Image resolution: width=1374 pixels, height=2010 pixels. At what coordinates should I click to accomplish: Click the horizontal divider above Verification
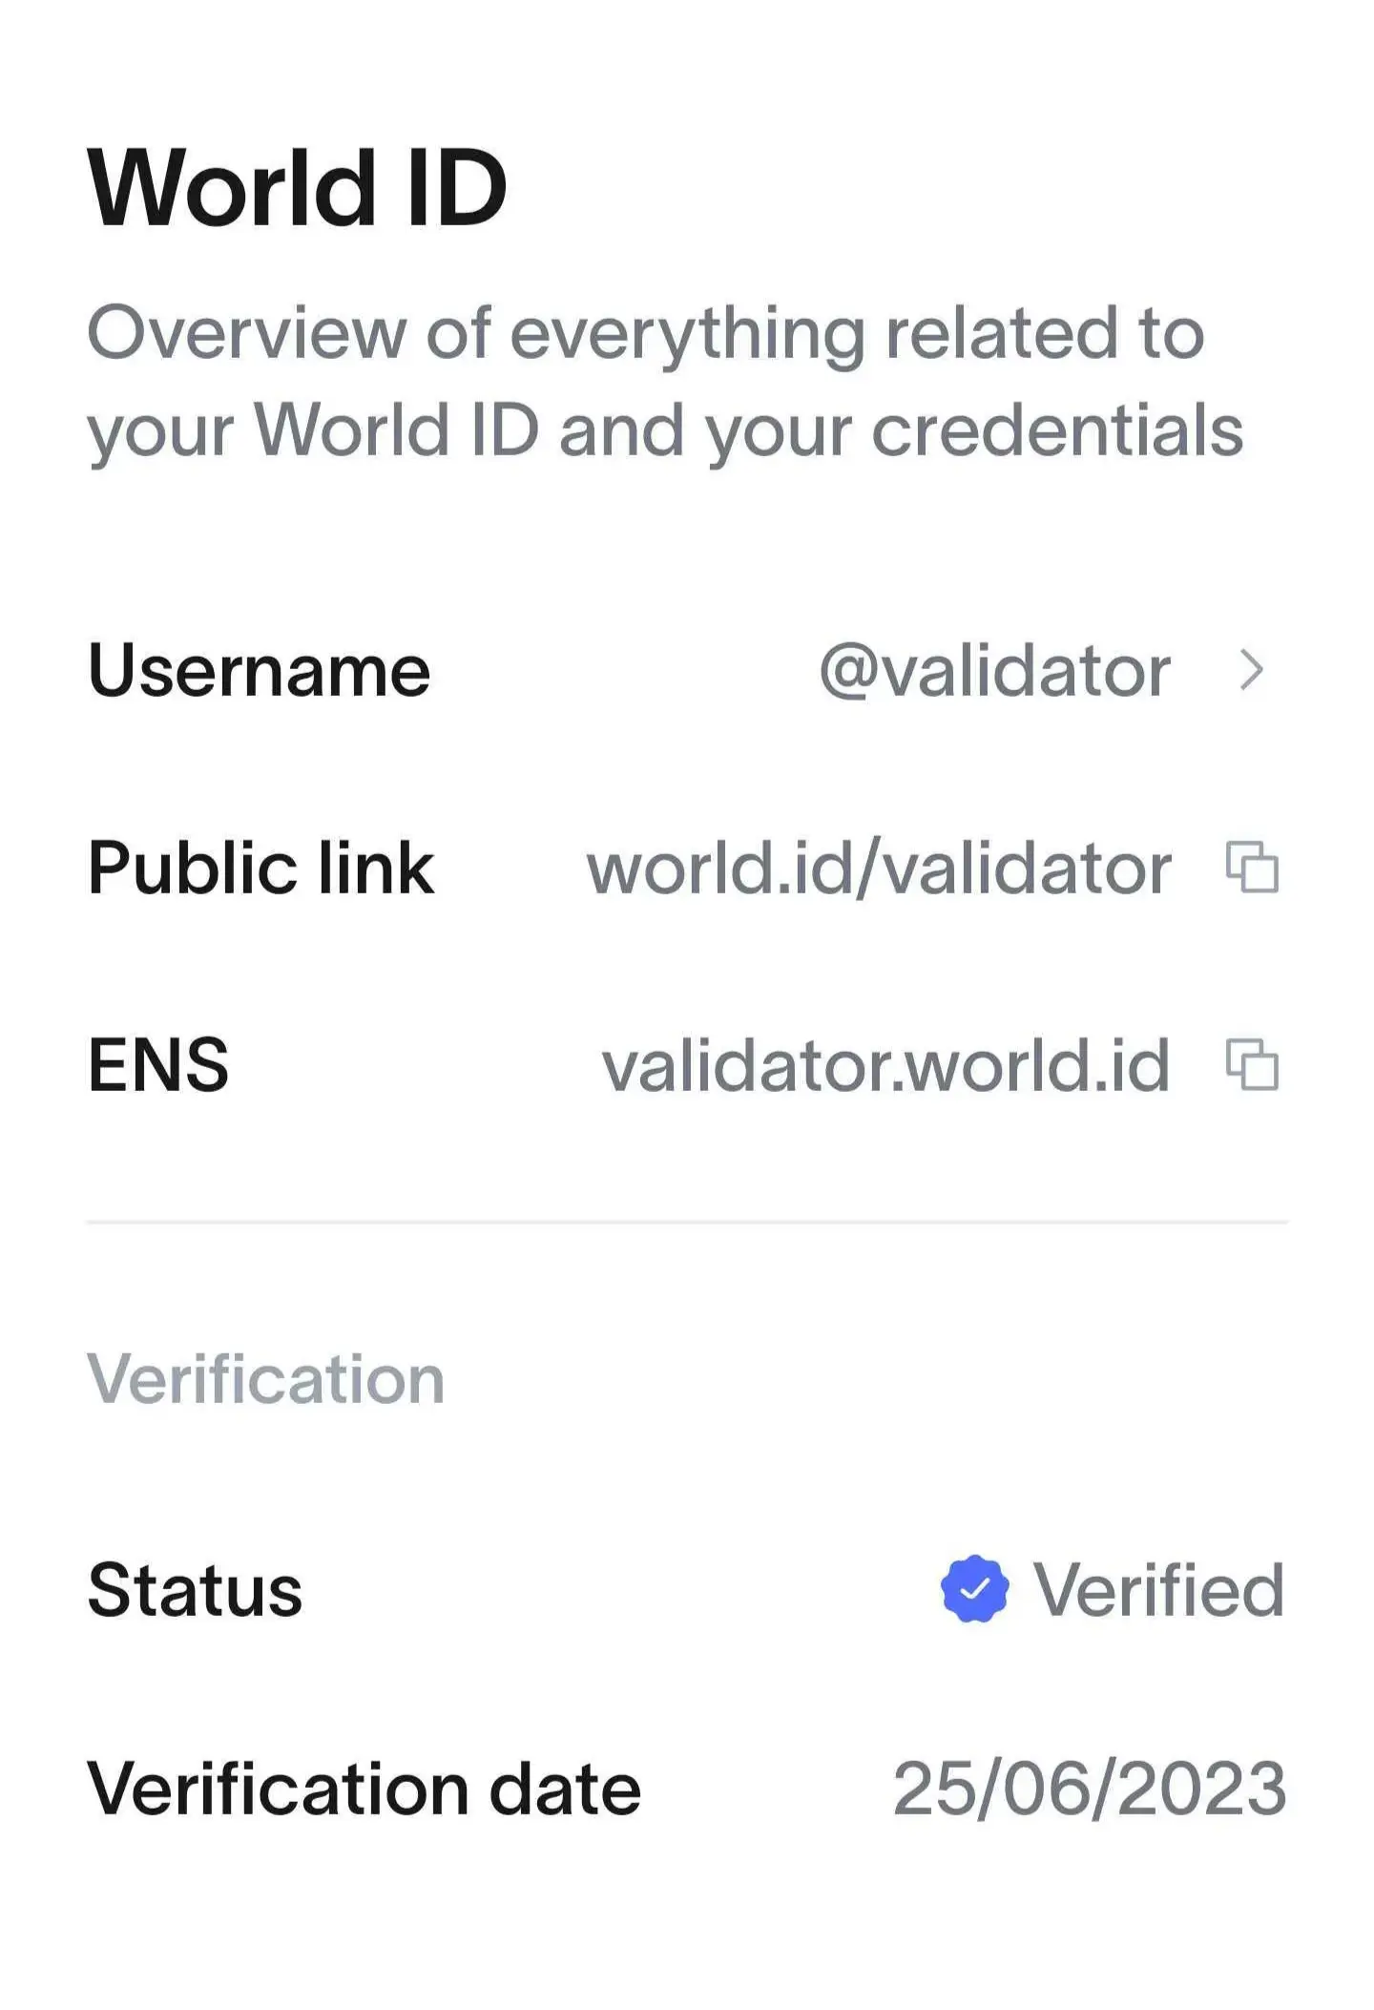coord(687,1221)
